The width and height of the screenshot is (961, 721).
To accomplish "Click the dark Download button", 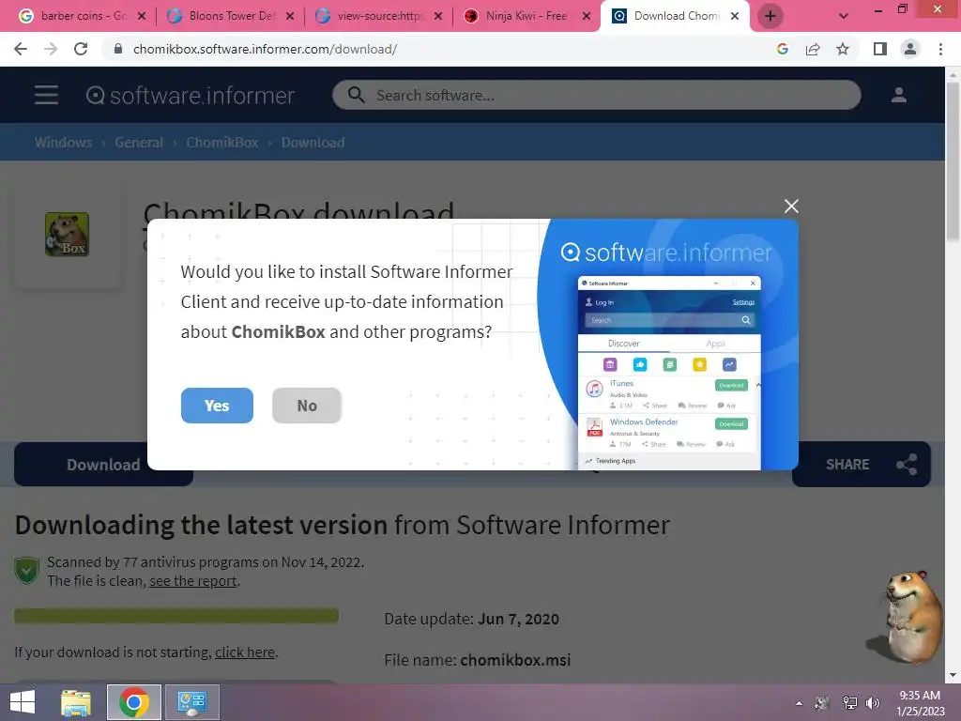I will point(103,465).
